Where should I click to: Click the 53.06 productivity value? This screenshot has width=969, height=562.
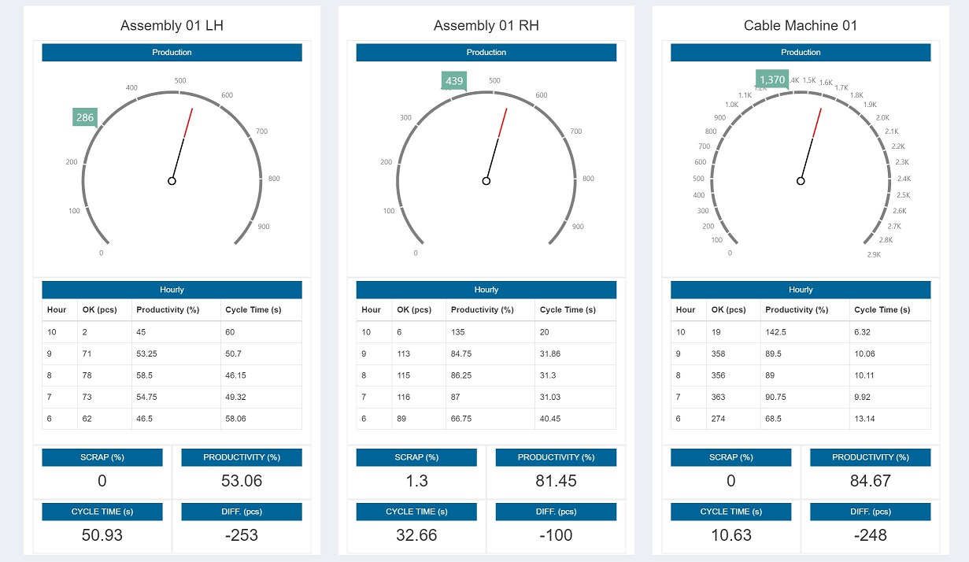242,481
